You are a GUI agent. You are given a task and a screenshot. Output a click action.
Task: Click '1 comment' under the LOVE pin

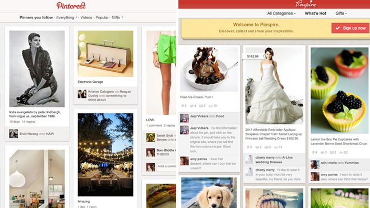coord(154,126)
